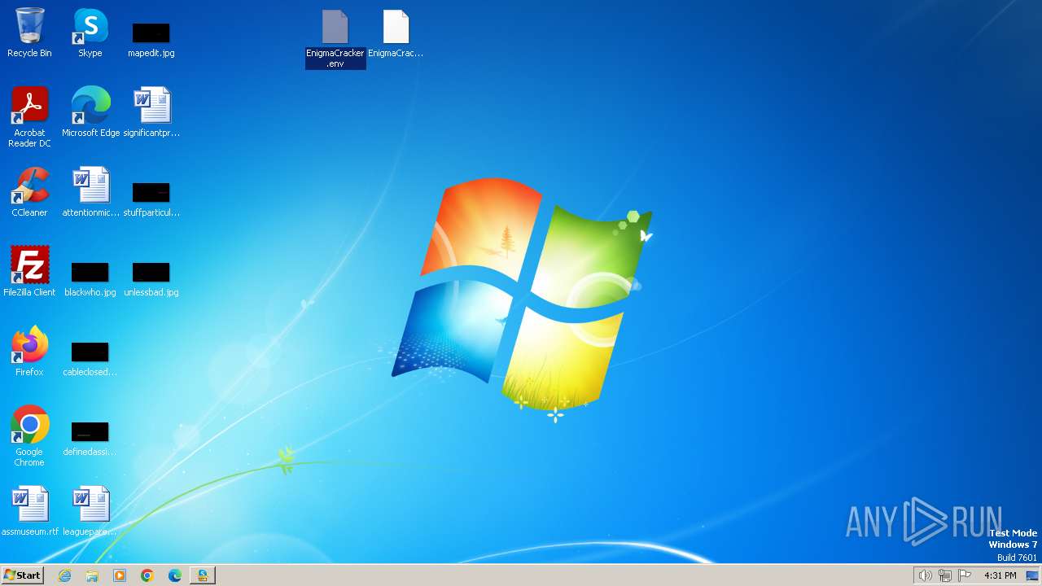Image resolution: width=1042 pixels, height=586 pixels.
Task: Select the significantpr... Word document
Action: coord(151,112)
